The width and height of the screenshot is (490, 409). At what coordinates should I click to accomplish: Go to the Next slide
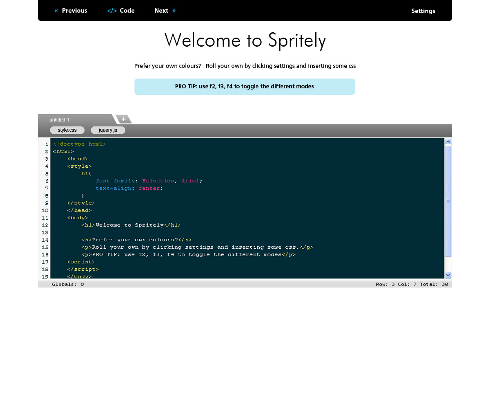tap(165, 11)
